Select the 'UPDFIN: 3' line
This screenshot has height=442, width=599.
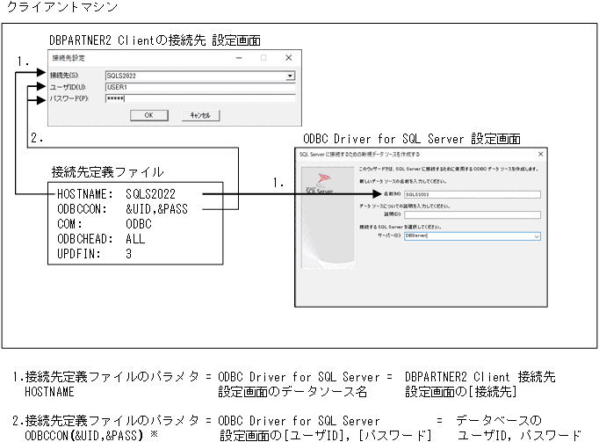pos(94,253)
